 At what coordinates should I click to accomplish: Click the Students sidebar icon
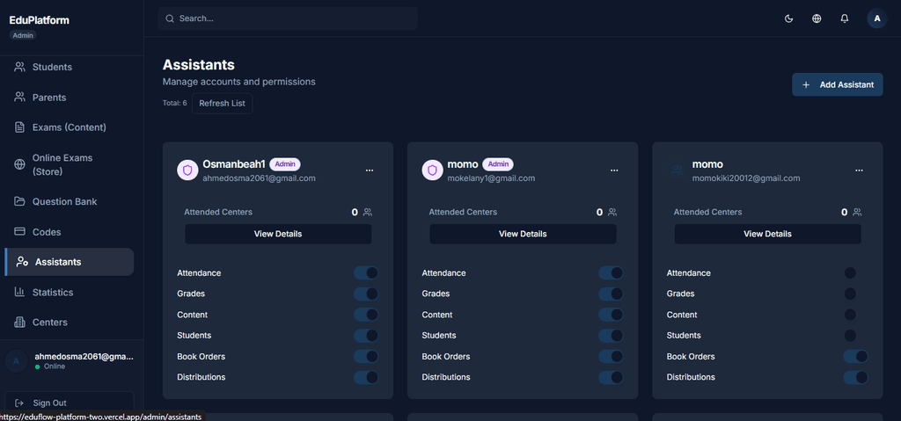[19, 67]
